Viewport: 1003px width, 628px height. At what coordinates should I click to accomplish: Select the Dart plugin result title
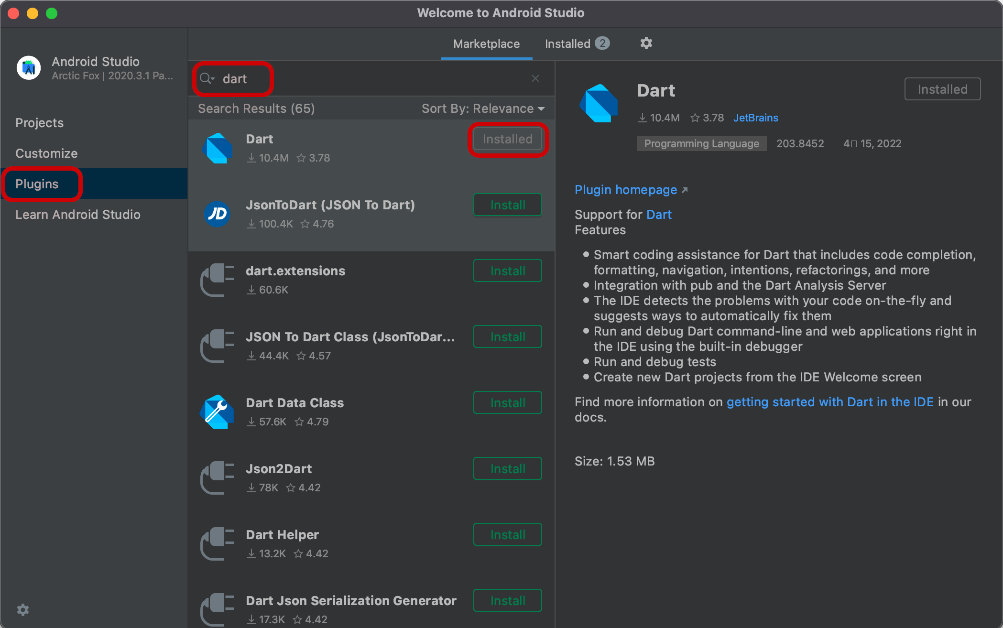260,139
